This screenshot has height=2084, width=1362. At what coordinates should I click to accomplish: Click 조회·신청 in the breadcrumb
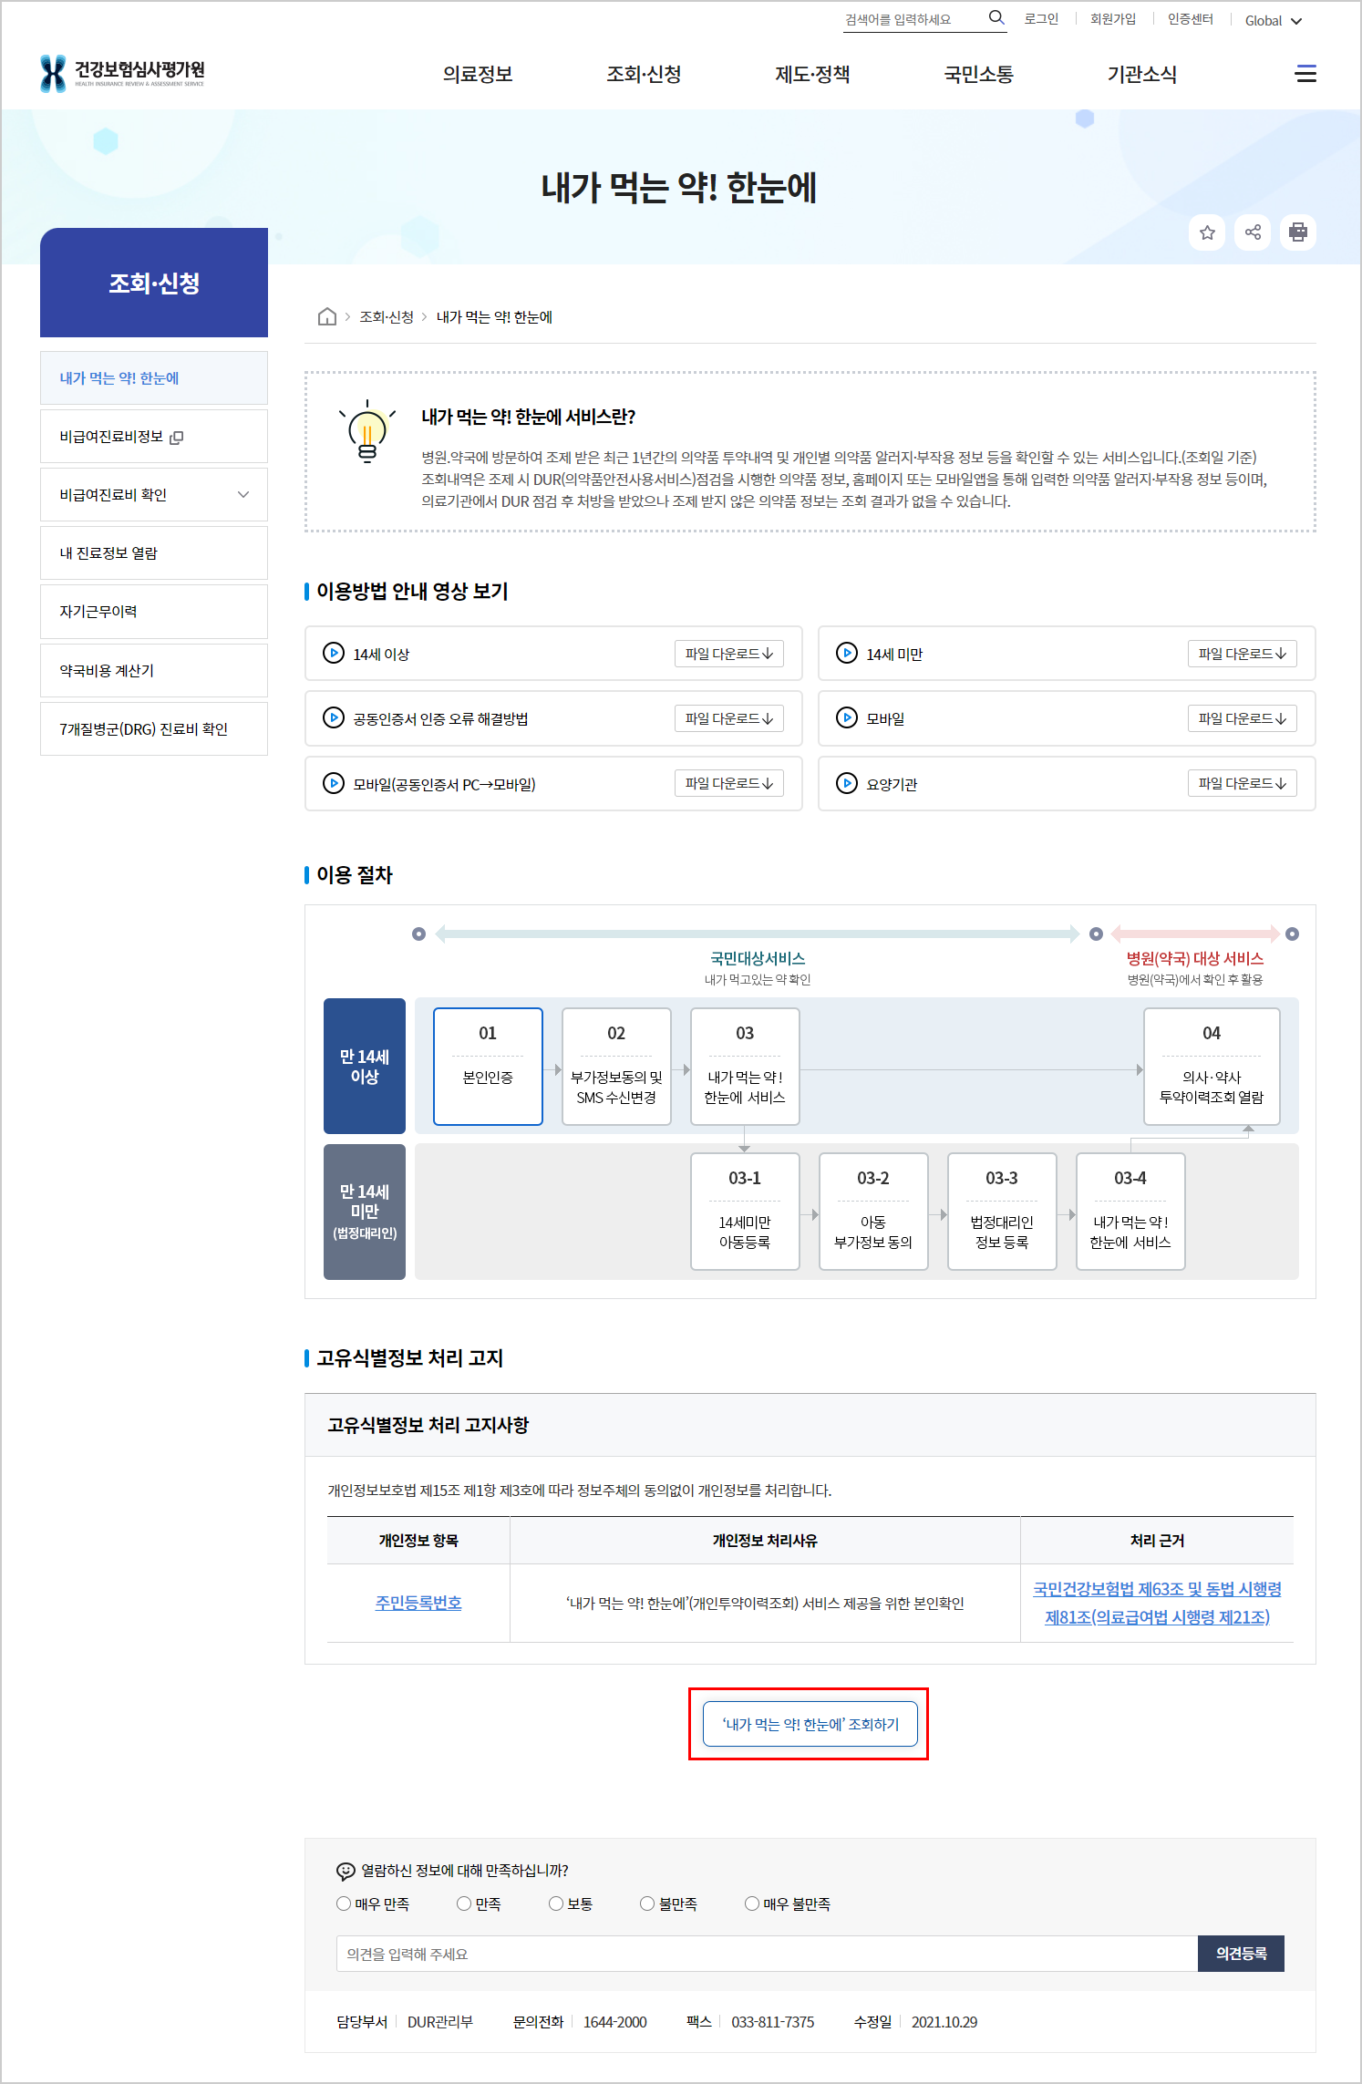[x=387, y=316]
